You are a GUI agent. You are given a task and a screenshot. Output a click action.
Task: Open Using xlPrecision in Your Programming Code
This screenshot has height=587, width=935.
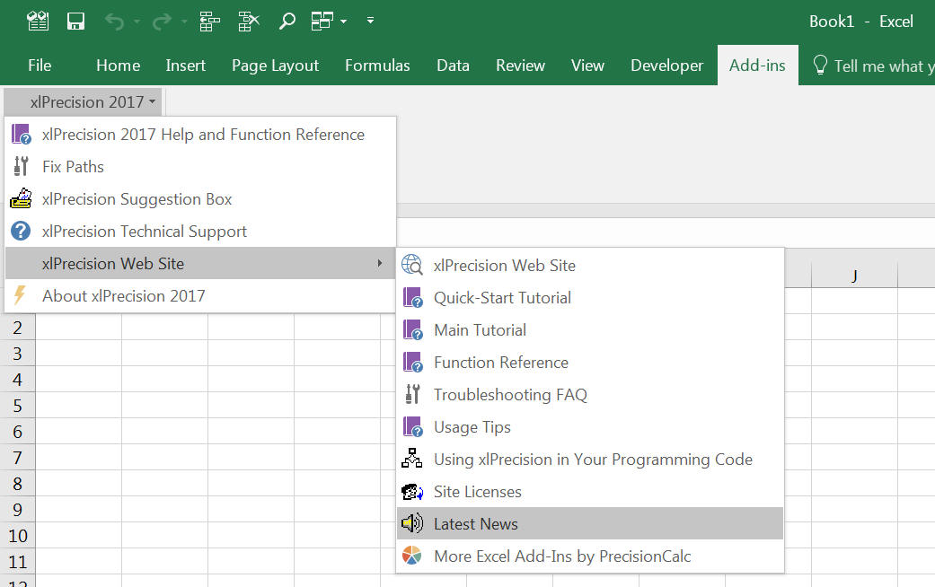(x=590, y=459)
